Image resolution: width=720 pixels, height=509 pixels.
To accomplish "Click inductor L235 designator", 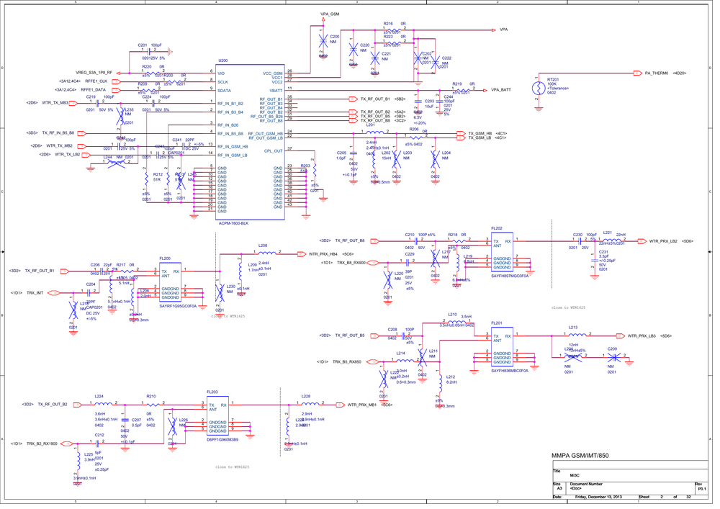I will click(129, 109).
